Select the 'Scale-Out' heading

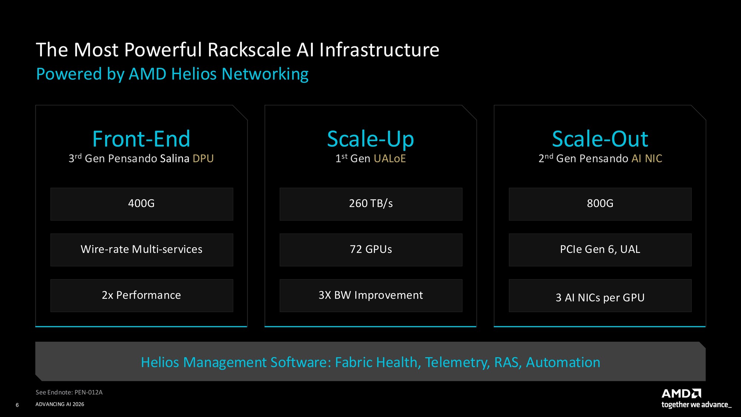tap(600, 139)
